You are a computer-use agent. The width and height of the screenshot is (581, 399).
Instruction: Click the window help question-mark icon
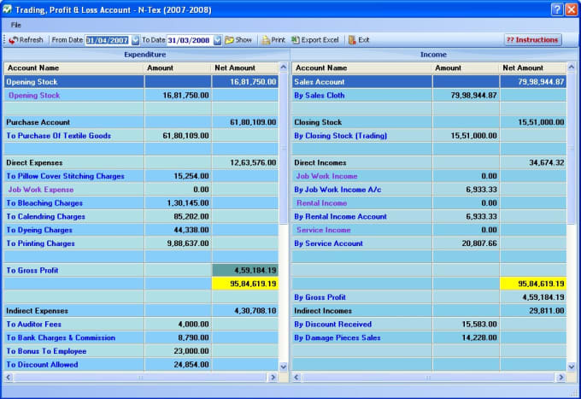[557, 9]
